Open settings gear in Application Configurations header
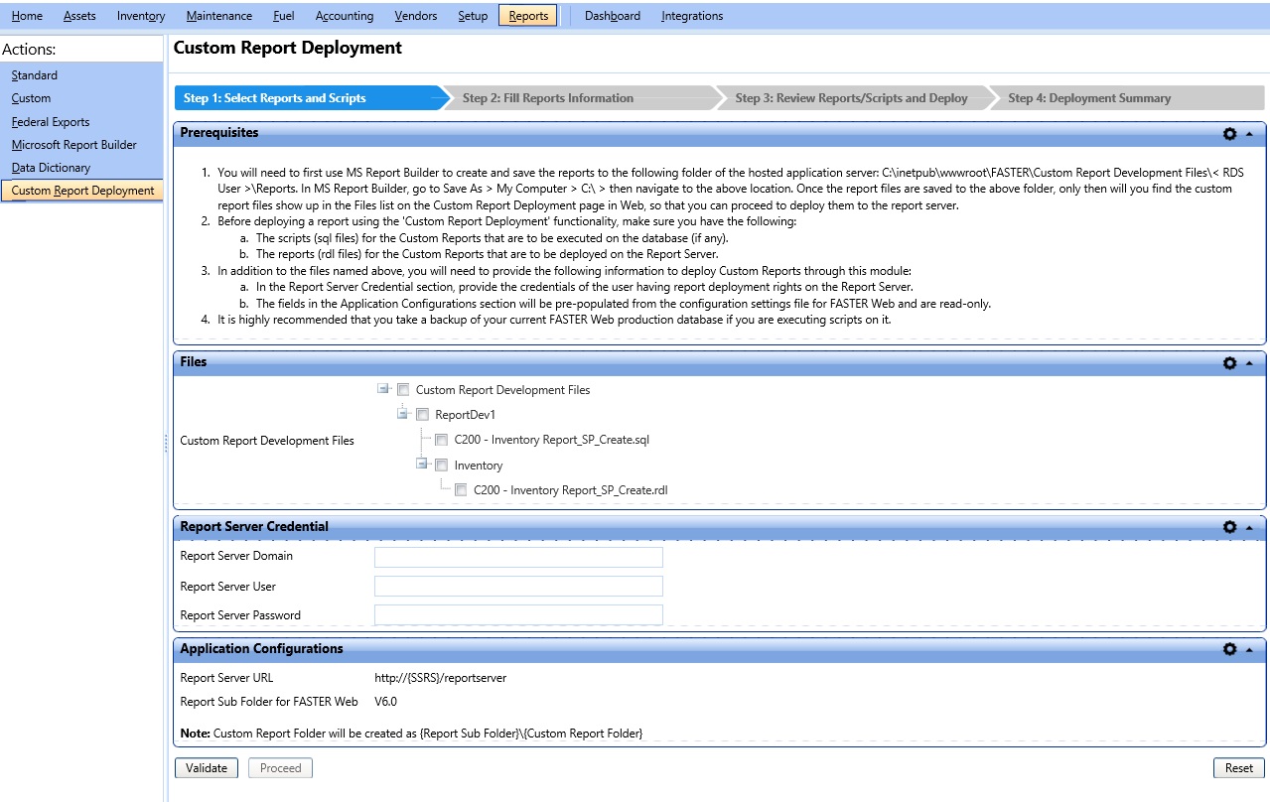The image size is (1270, 802). point(1229,649)
